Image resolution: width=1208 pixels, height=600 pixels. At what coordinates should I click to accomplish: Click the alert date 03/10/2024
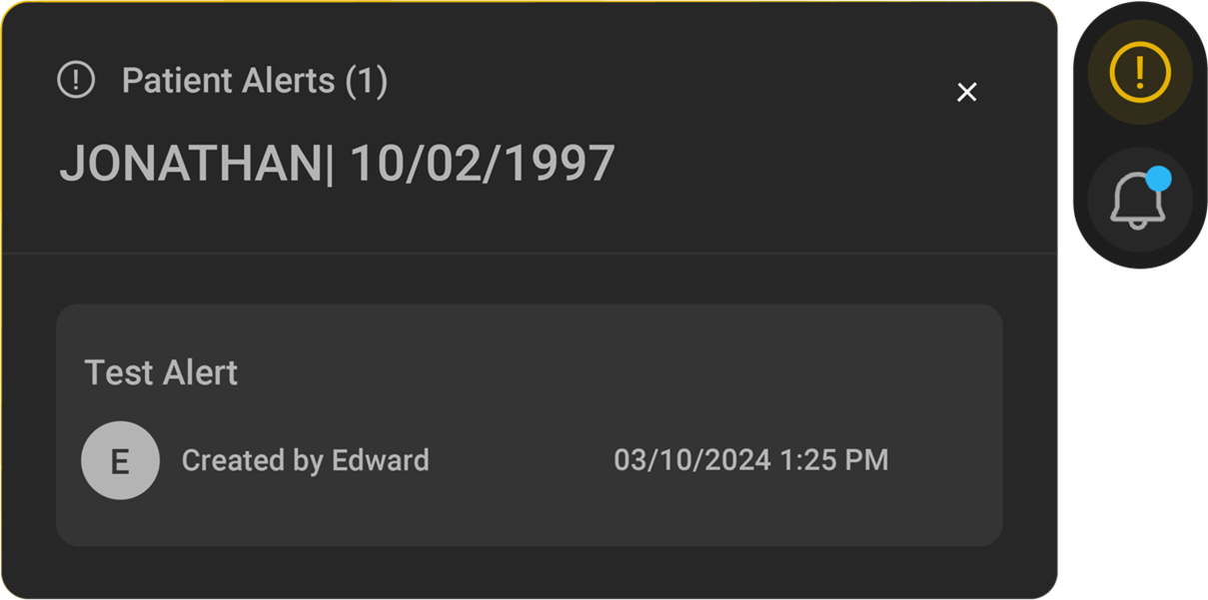coord(691,460)
